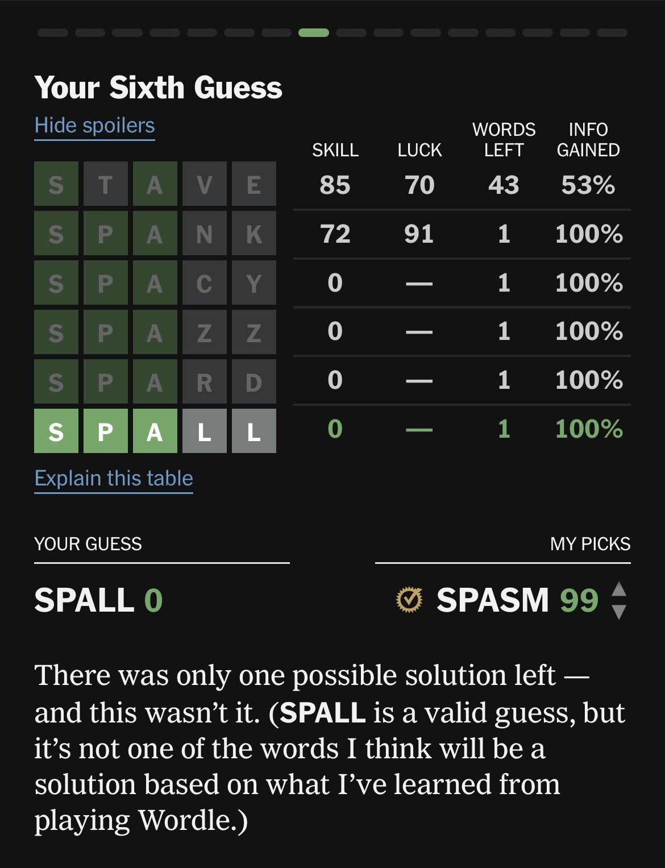Select the green active progress segment

(x=314, y=33)
